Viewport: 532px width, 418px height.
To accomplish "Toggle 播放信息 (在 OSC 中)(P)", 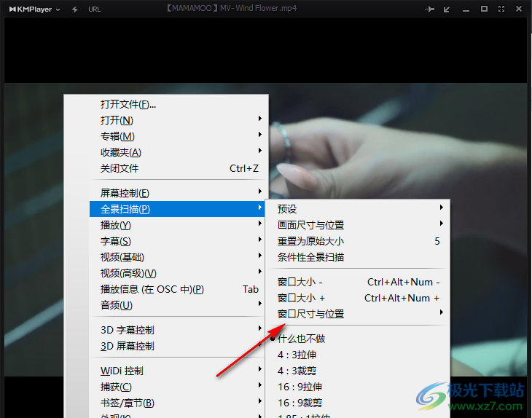I will click(179, 289).
